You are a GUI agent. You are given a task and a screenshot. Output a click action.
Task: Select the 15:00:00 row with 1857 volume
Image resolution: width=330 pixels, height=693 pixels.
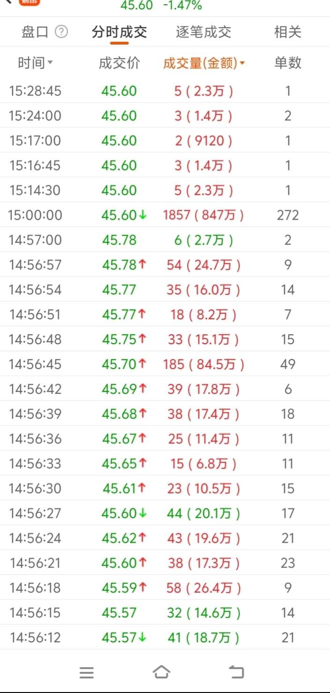(x=165, y=215)
